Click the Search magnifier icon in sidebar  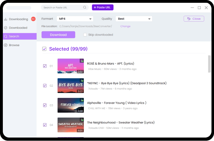(6, 36)
